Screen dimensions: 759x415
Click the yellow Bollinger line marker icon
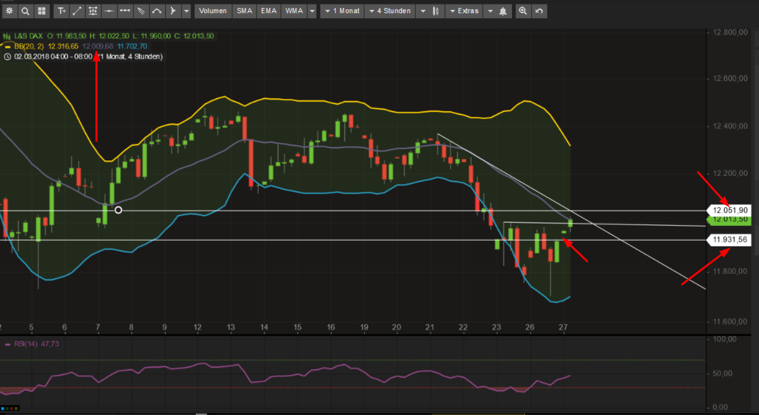pyautogui.click(x=7, y=46)
